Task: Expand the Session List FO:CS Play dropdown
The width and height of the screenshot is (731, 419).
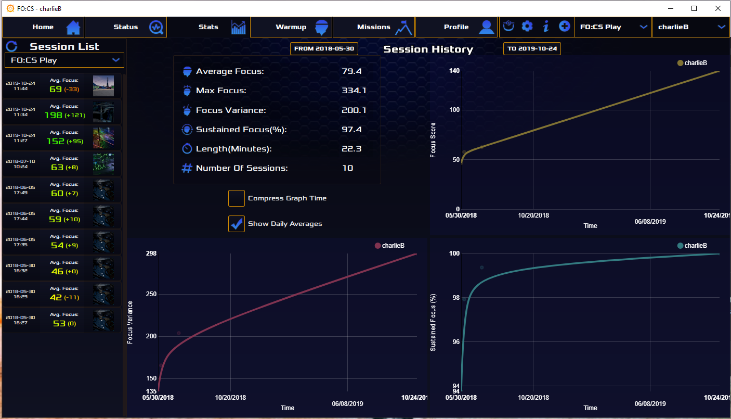Action: [x=64, y=60]
